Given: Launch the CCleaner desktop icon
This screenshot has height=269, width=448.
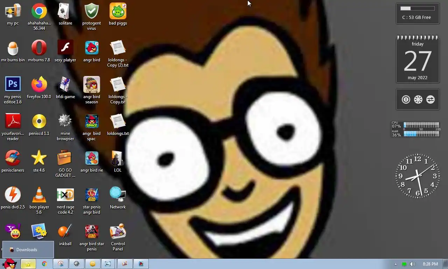Looking at the screenshot, I should click(x=13, y=162).
